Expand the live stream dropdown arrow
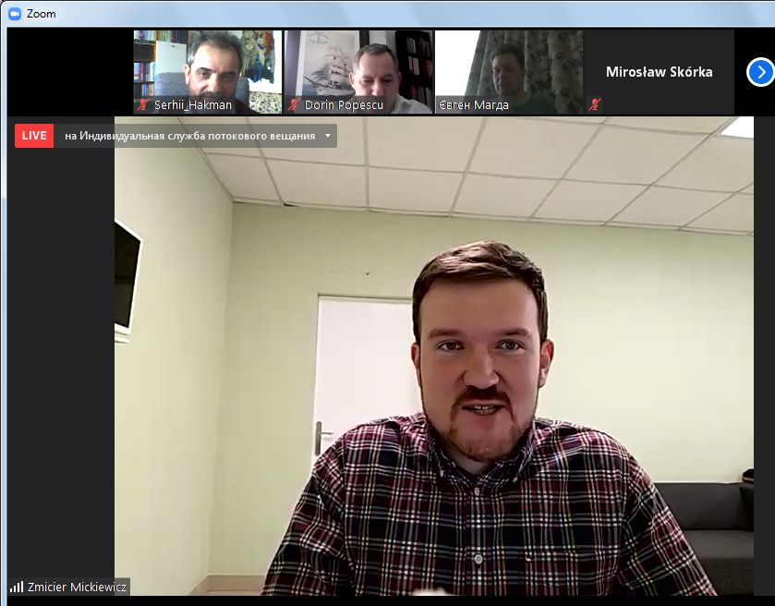775x606 pixels. 326,137
